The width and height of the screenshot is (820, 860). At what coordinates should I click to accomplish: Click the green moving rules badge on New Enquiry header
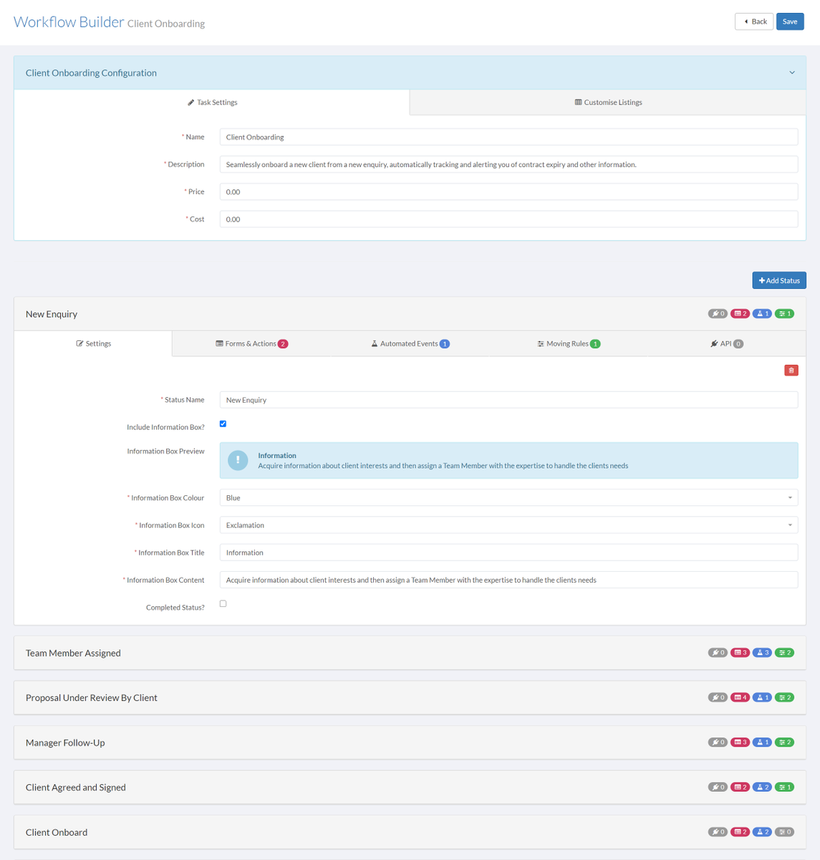tap(784, 314)
